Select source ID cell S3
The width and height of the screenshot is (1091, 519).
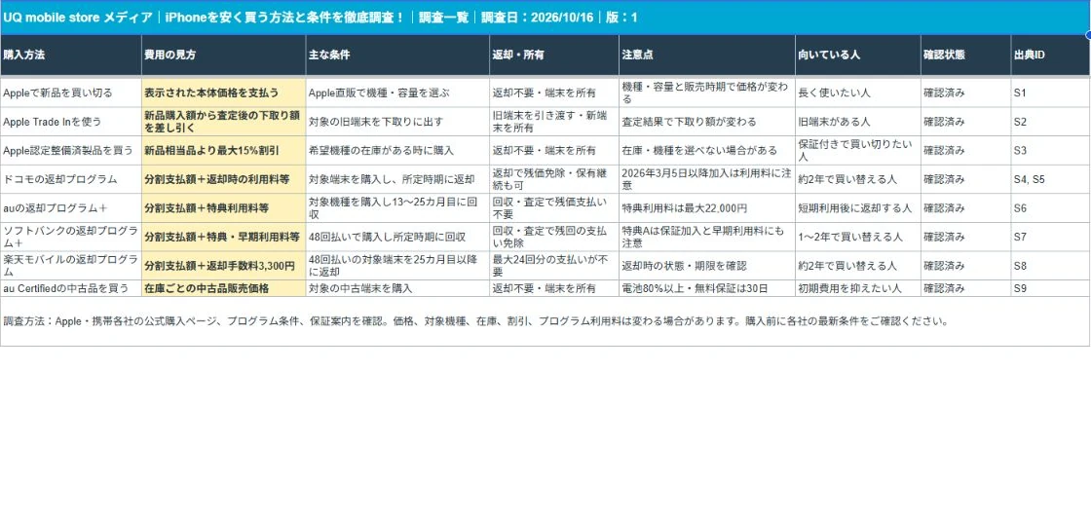(x=1051, y=150)
